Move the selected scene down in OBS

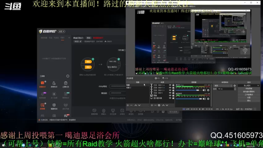pyautogui.click(x=139, y=105)
